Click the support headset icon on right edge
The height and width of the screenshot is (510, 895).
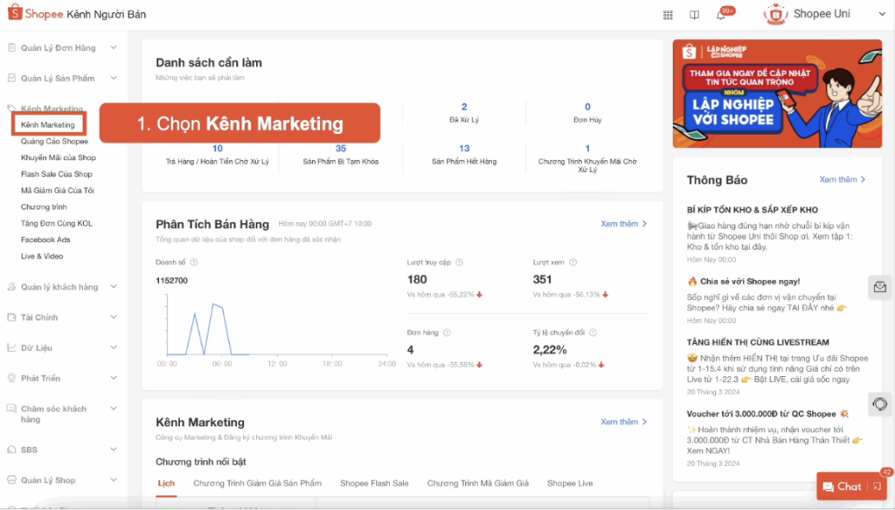click(x=880, y=402)
